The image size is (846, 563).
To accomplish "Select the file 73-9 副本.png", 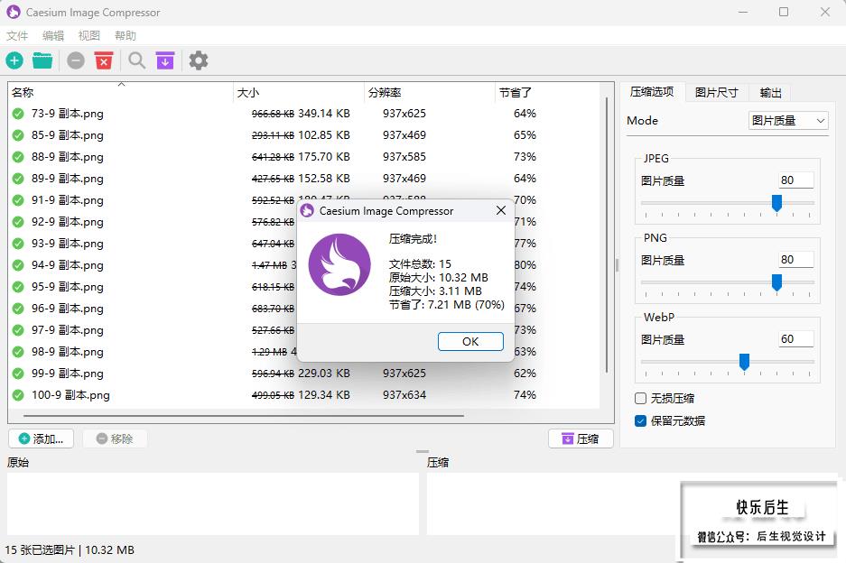I will tap(68, 114).
